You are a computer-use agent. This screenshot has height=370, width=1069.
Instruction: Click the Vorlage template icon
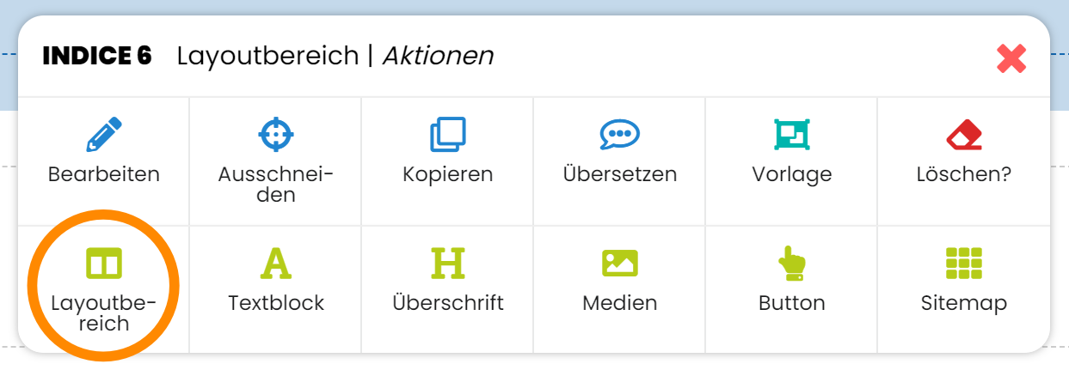792,135
